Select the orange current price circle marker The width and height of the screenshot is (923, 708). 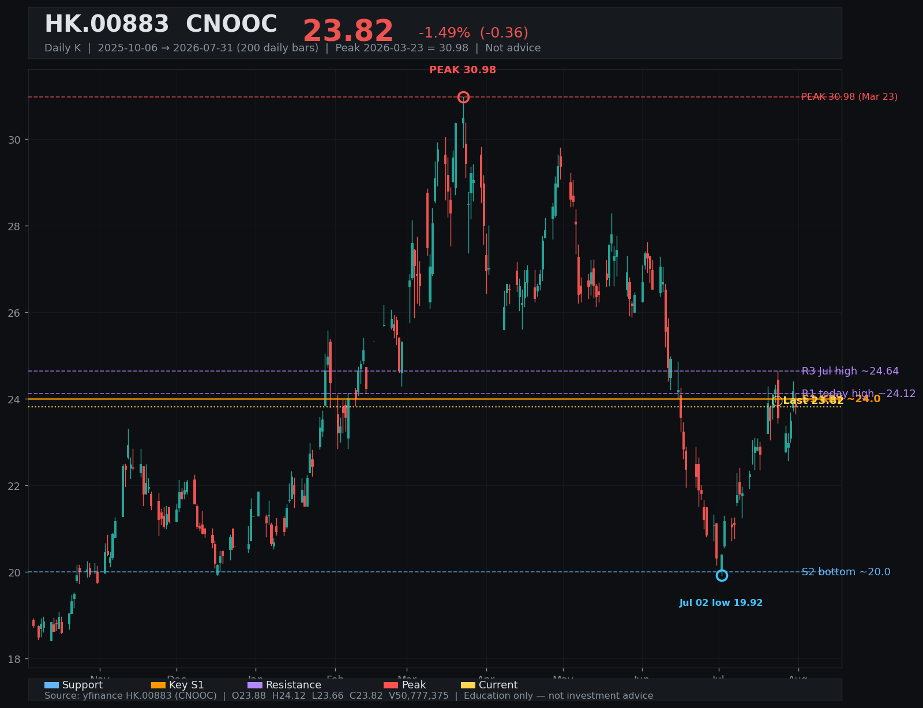[777, 401]
